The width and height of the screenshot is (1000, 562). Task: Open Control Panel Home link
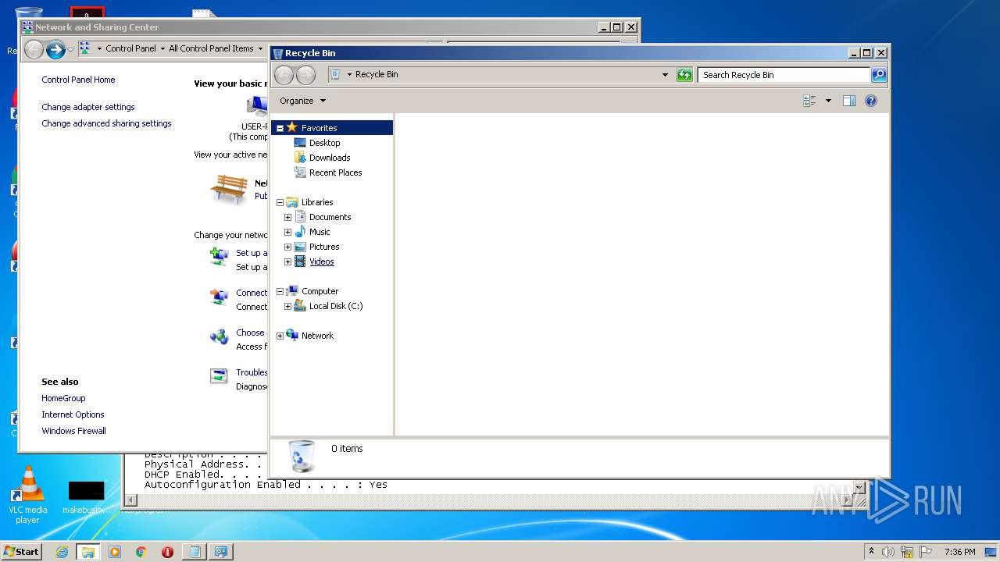click(78, 80)
